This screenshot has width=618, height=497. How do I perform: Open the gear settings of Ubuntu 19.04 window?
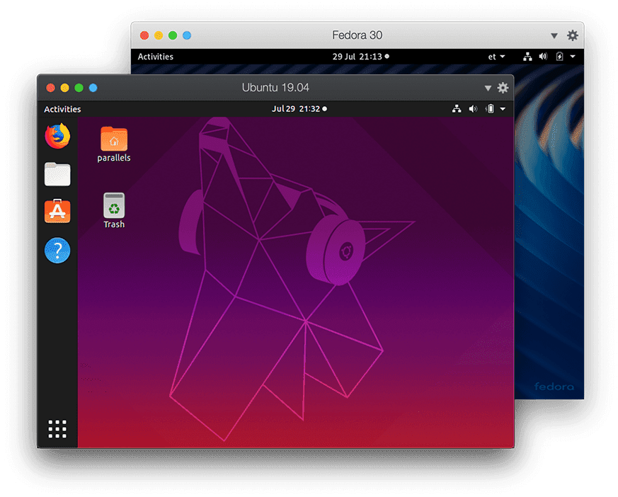tap(503, 88)
